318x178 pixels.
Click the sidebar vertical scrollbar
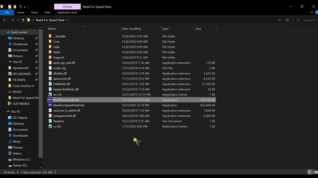tap(41, 94)
